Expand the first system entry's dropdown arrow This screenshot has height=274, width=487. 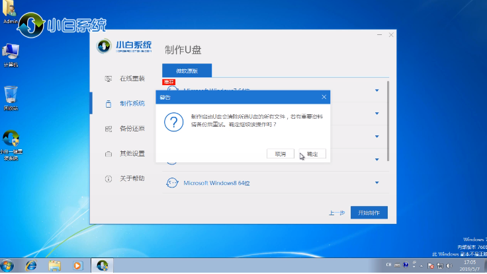(376, 90)
